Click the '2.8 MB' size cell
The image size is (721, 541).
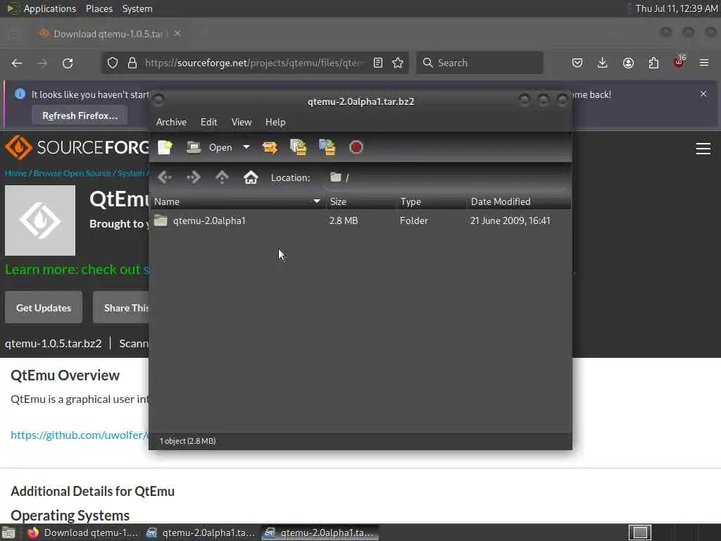pos(344,220)
